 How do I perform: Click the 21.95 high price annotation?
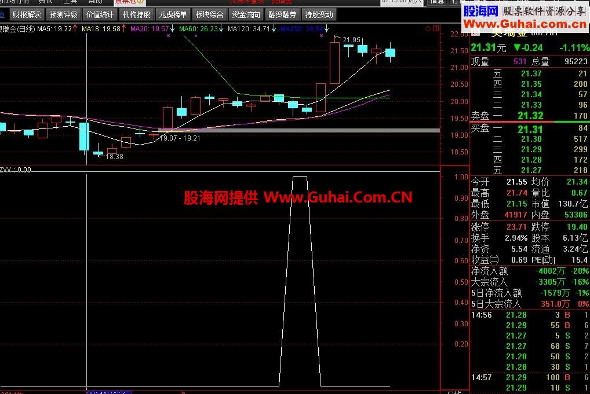click(351, 39)
